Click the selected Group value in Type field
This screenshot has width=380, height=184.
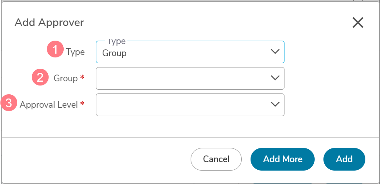click(114, 53)
